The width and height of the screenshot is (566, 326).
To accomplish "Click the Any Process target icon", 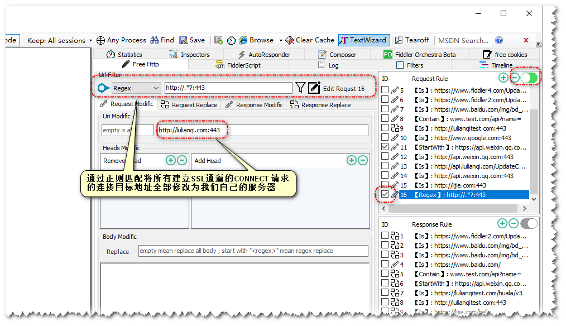I will pos(100,40).
